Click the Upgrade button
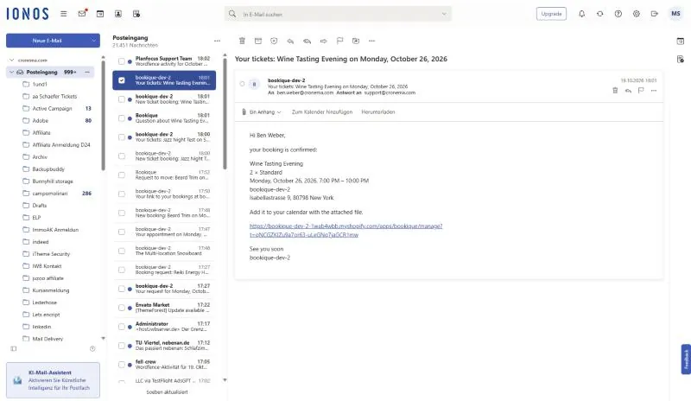Image resolution: width=691 pixels, height=401 pixels. tap(551, 14)
